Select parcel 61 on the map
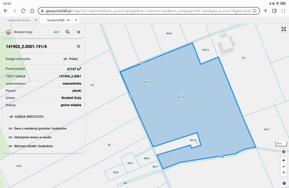289x188 pixels. click(x=243, y=58)
